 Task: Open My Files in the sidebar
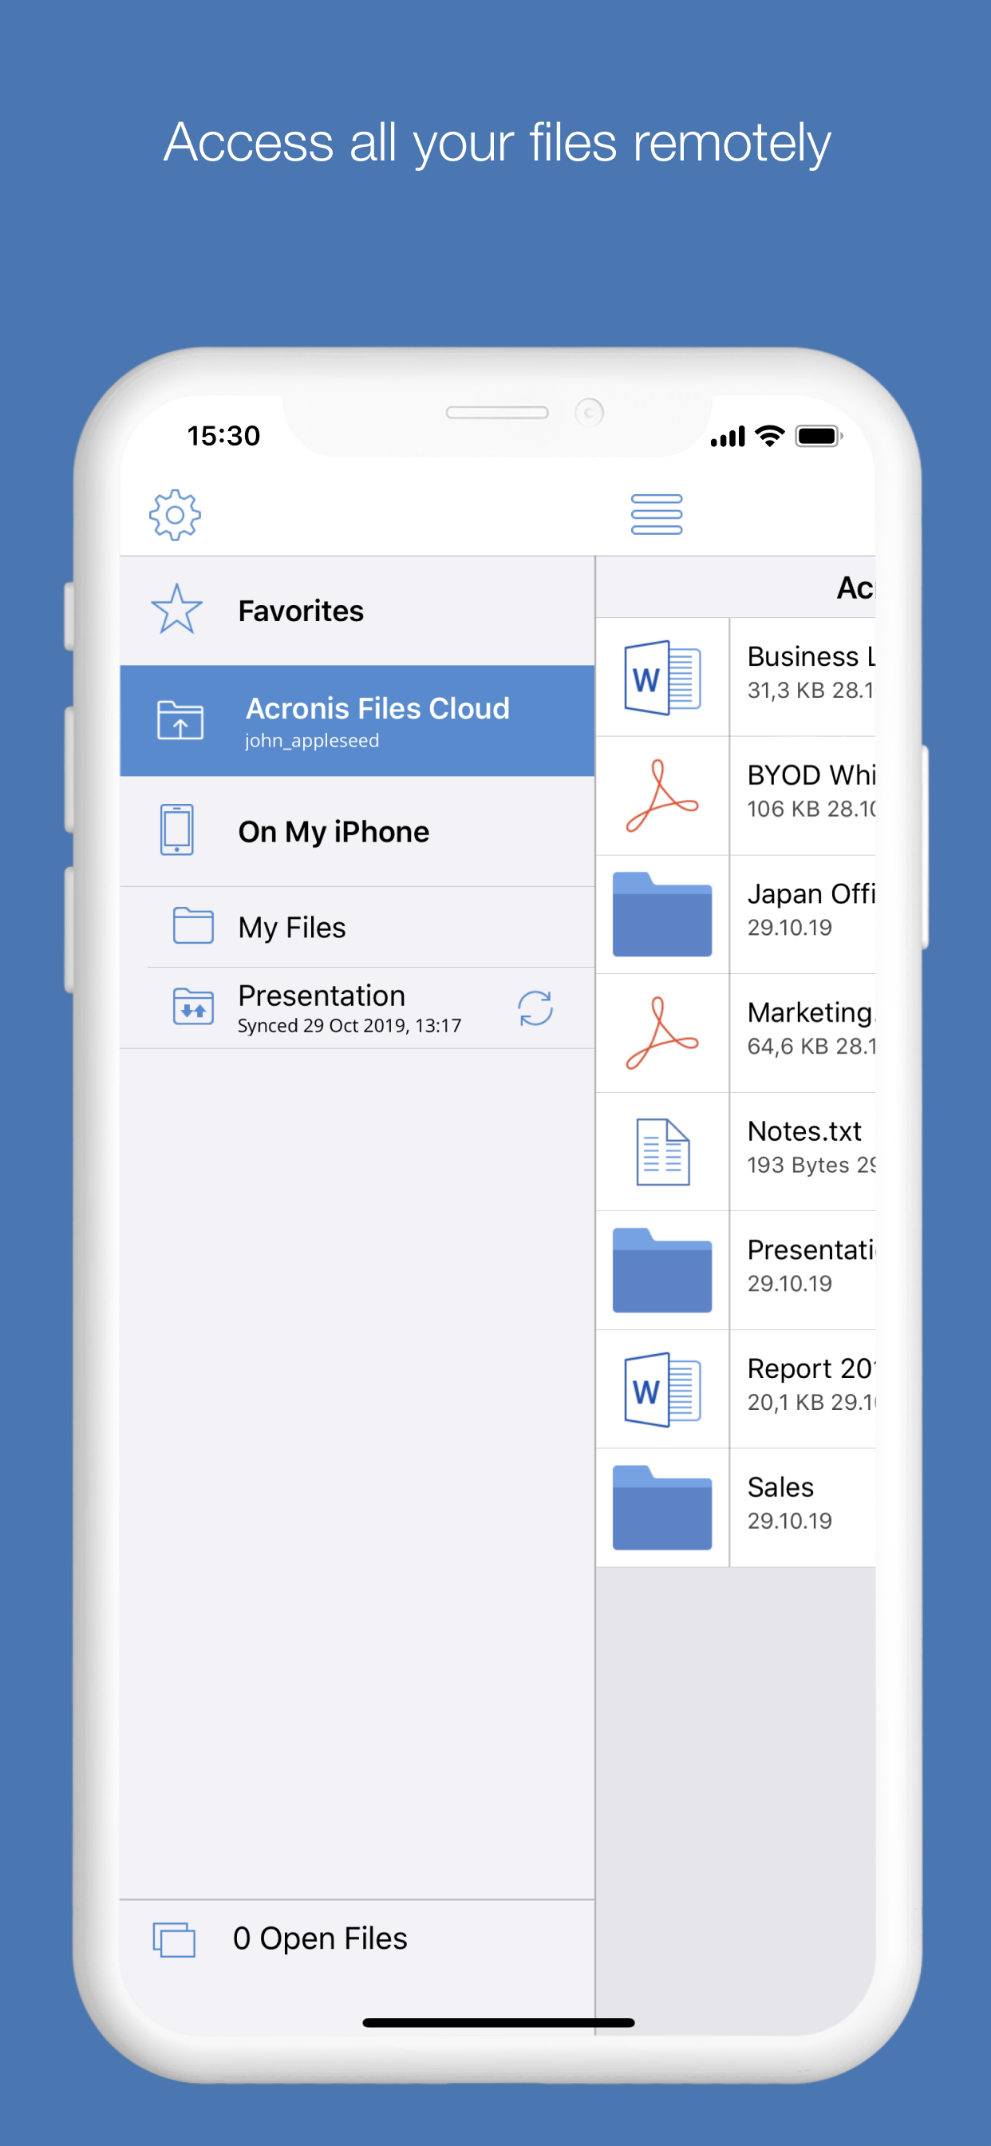click(357, 927)
